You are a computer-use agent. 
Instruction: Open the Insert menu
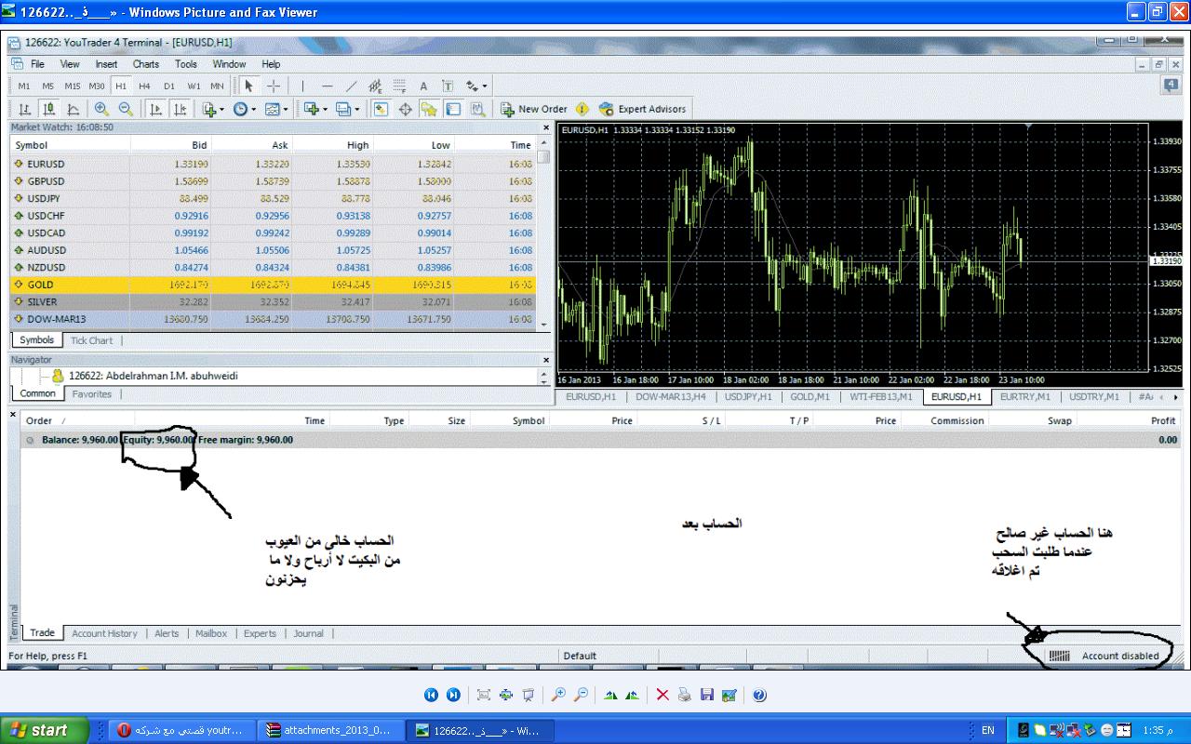tap(106, 64)
